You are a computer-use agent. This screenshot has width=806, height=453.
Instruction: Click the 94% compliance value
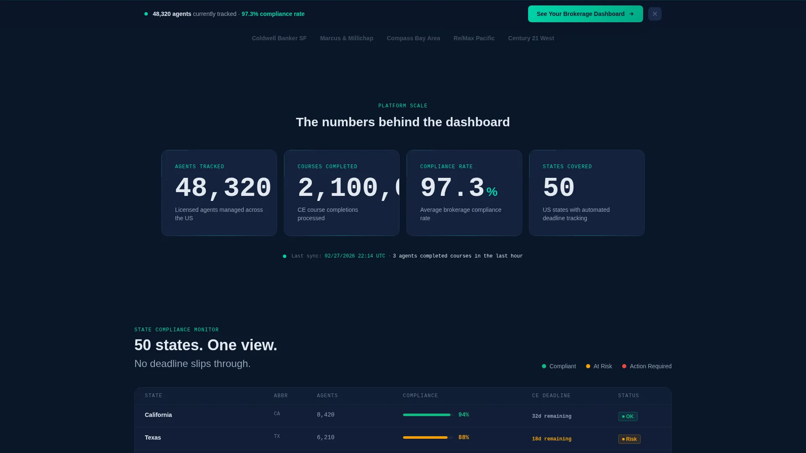point(464,415)
